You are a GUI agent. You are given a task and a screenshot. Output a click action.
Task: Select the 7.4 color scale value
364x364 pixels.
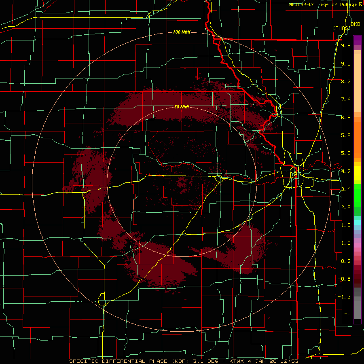[x=346, y=99]
